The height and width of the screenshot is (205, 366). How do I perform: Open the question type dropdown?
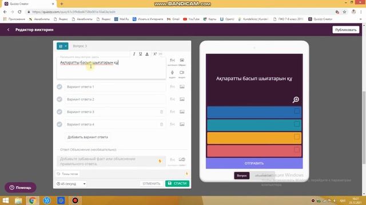62,46
